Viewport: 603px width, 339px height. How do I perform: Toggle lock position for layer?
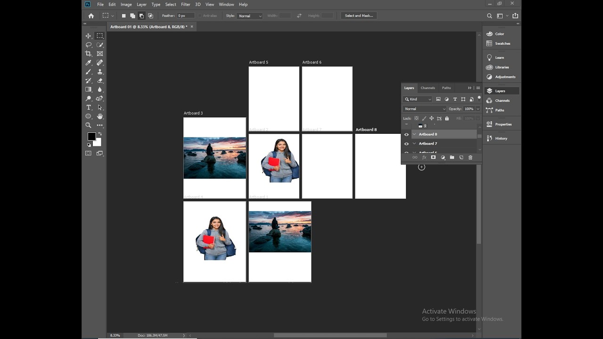[x=432, y=118]
